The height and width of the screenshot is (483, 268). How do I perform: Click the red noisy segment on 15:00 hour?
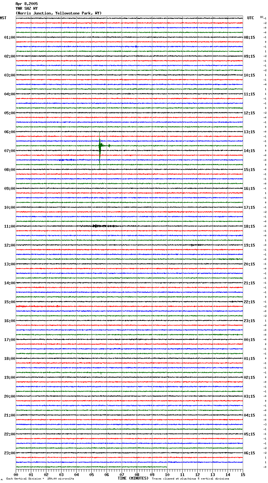[37, 306]
